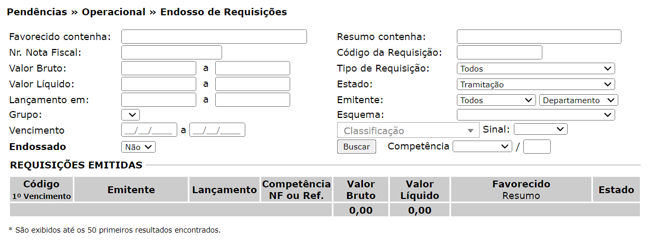
Task: Expand the Esquema dropdown
Action: [x=535, y=115]
